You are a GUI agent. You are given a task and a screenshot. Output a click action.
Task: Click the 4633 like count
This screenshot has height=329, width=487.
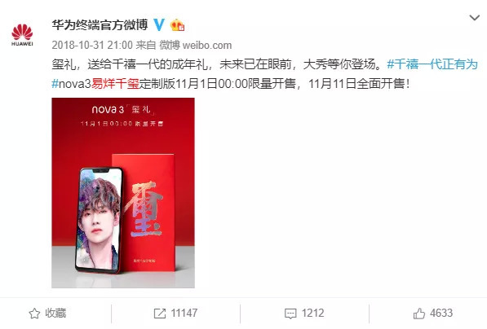[441, 313]
